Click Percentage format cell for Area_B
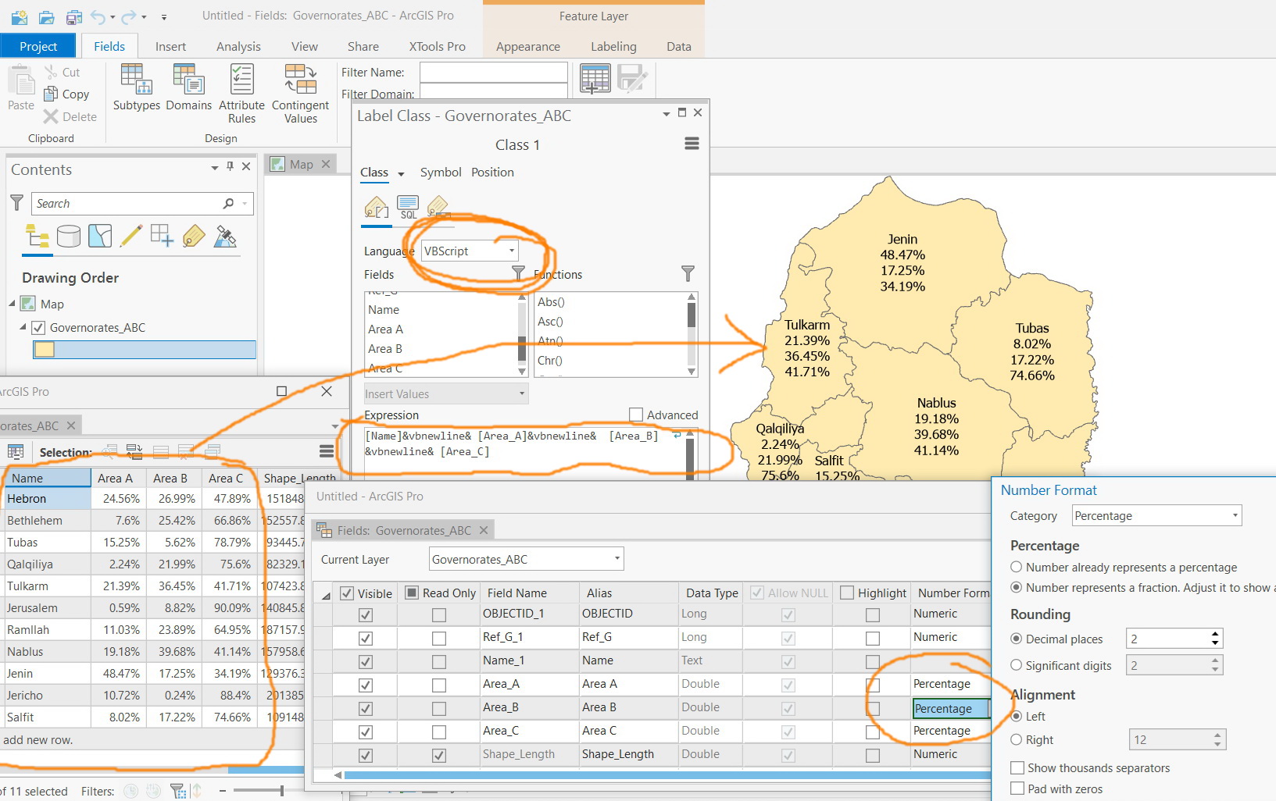Viewport: 1276px width, 801px height. 951,708
